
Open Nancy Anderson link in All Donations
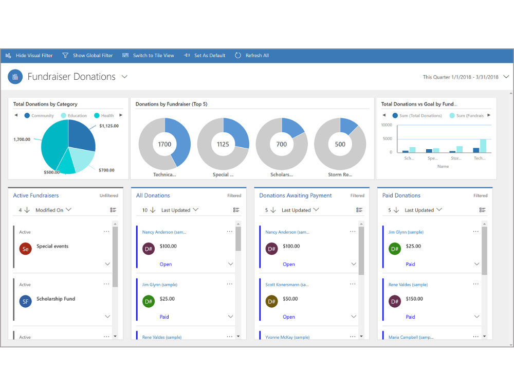(164, 232)
